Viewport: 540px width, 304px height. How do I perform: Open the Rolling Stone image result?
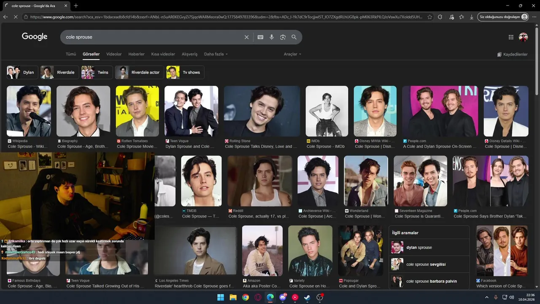[262, 111]
